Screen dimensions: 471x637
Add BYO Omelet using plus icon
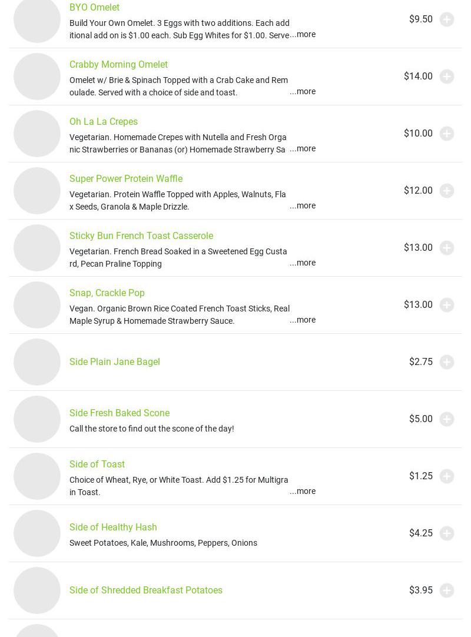(x=447, y=19)
